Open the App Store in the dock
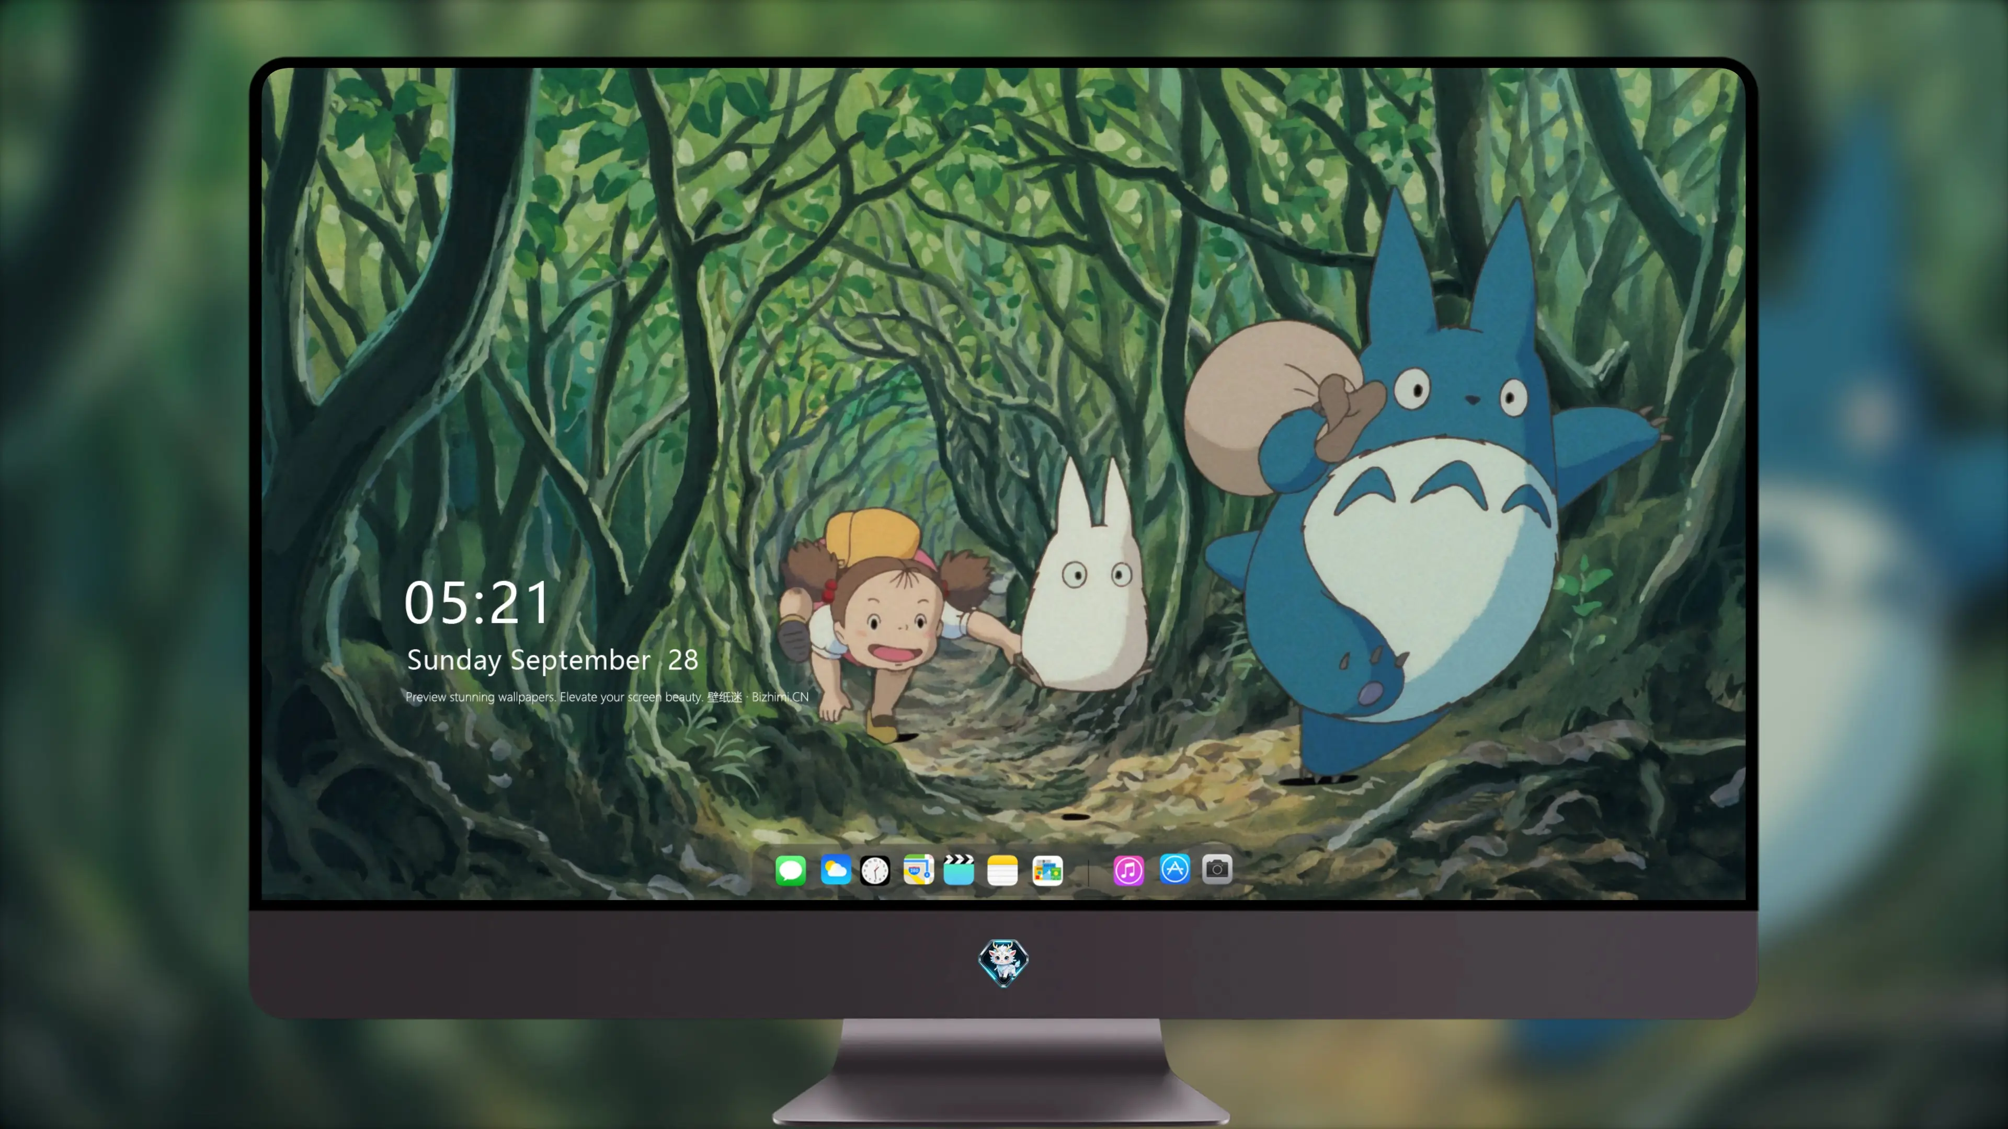 click(1174, 869)
